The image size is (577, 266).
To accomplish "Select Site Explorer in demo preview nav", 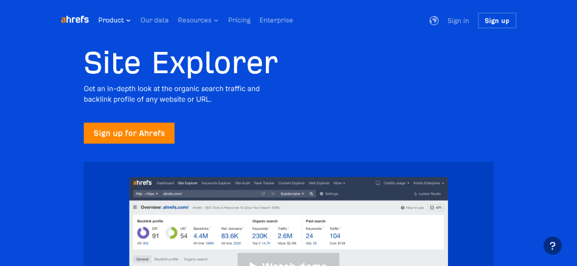I will coord(188,183).
